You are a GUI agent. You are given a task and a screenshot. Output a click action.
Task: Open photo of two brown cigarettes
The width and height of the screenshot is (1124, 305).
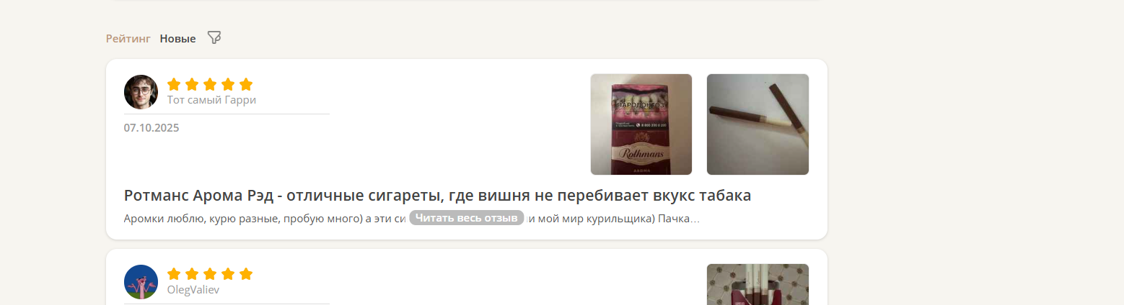(758, 124)
